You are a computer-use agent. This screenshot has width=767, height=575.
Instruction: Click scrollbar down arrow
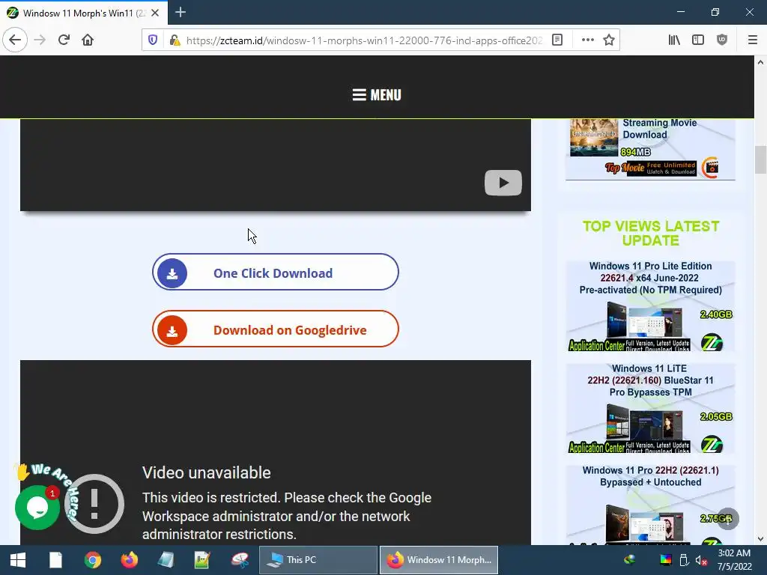(760, 539)
